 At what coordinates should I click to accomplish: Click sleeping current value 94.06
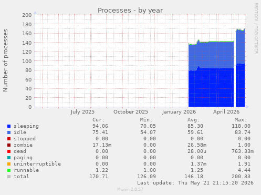pyautogui.click(x=100, y=126)
